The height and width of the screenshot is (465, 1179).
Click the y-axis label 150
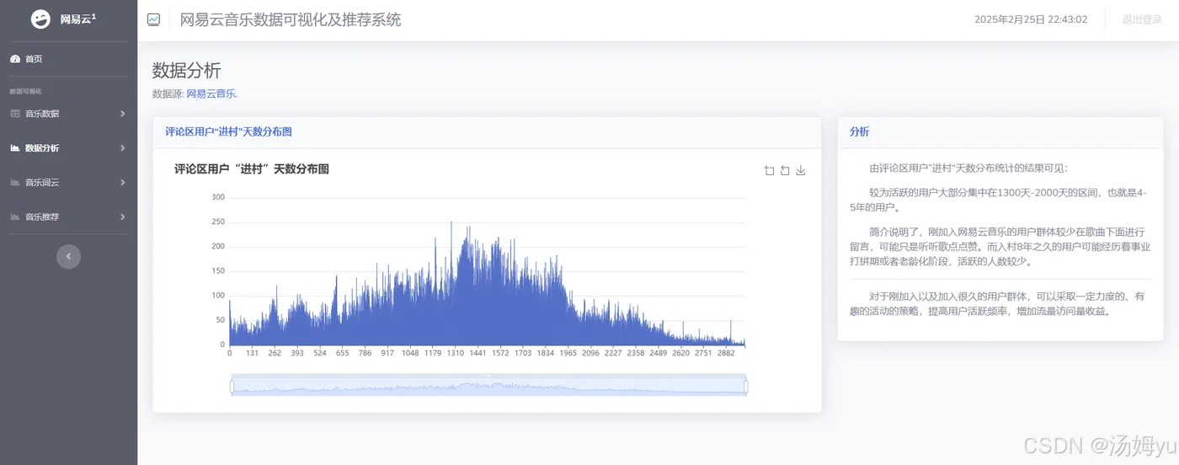[x=218, y=270]
